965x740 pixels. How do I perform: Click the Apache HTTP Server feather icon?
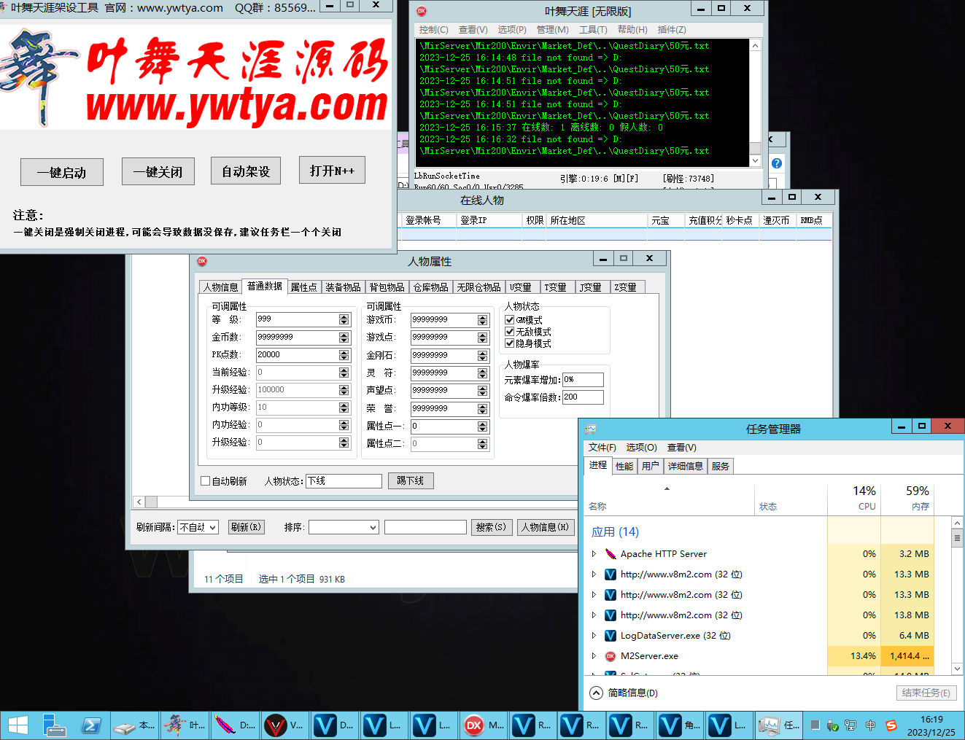click(611, 554)
